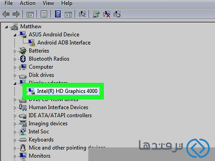This screenshot has height=161, width=215.
Task: Click the Show/Hide Console Tree icon
Action: (30, 14)
